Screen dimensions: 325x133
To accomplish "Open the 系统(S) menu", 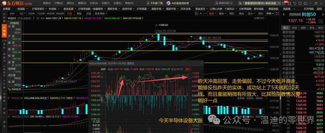I will (47, 3).
